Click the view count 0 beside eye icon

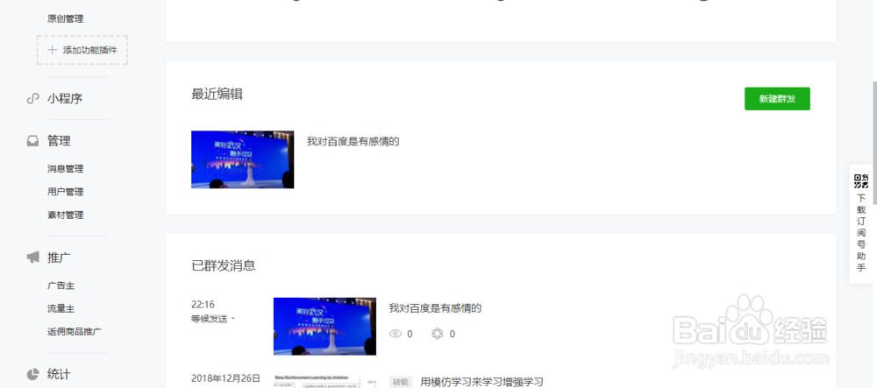tap(410, 334)
